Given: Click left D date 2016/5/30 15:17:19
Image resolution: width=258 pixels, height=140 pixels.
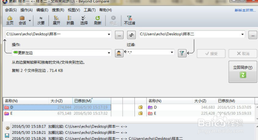Looking at the screenshot, I should coord(91,107).
